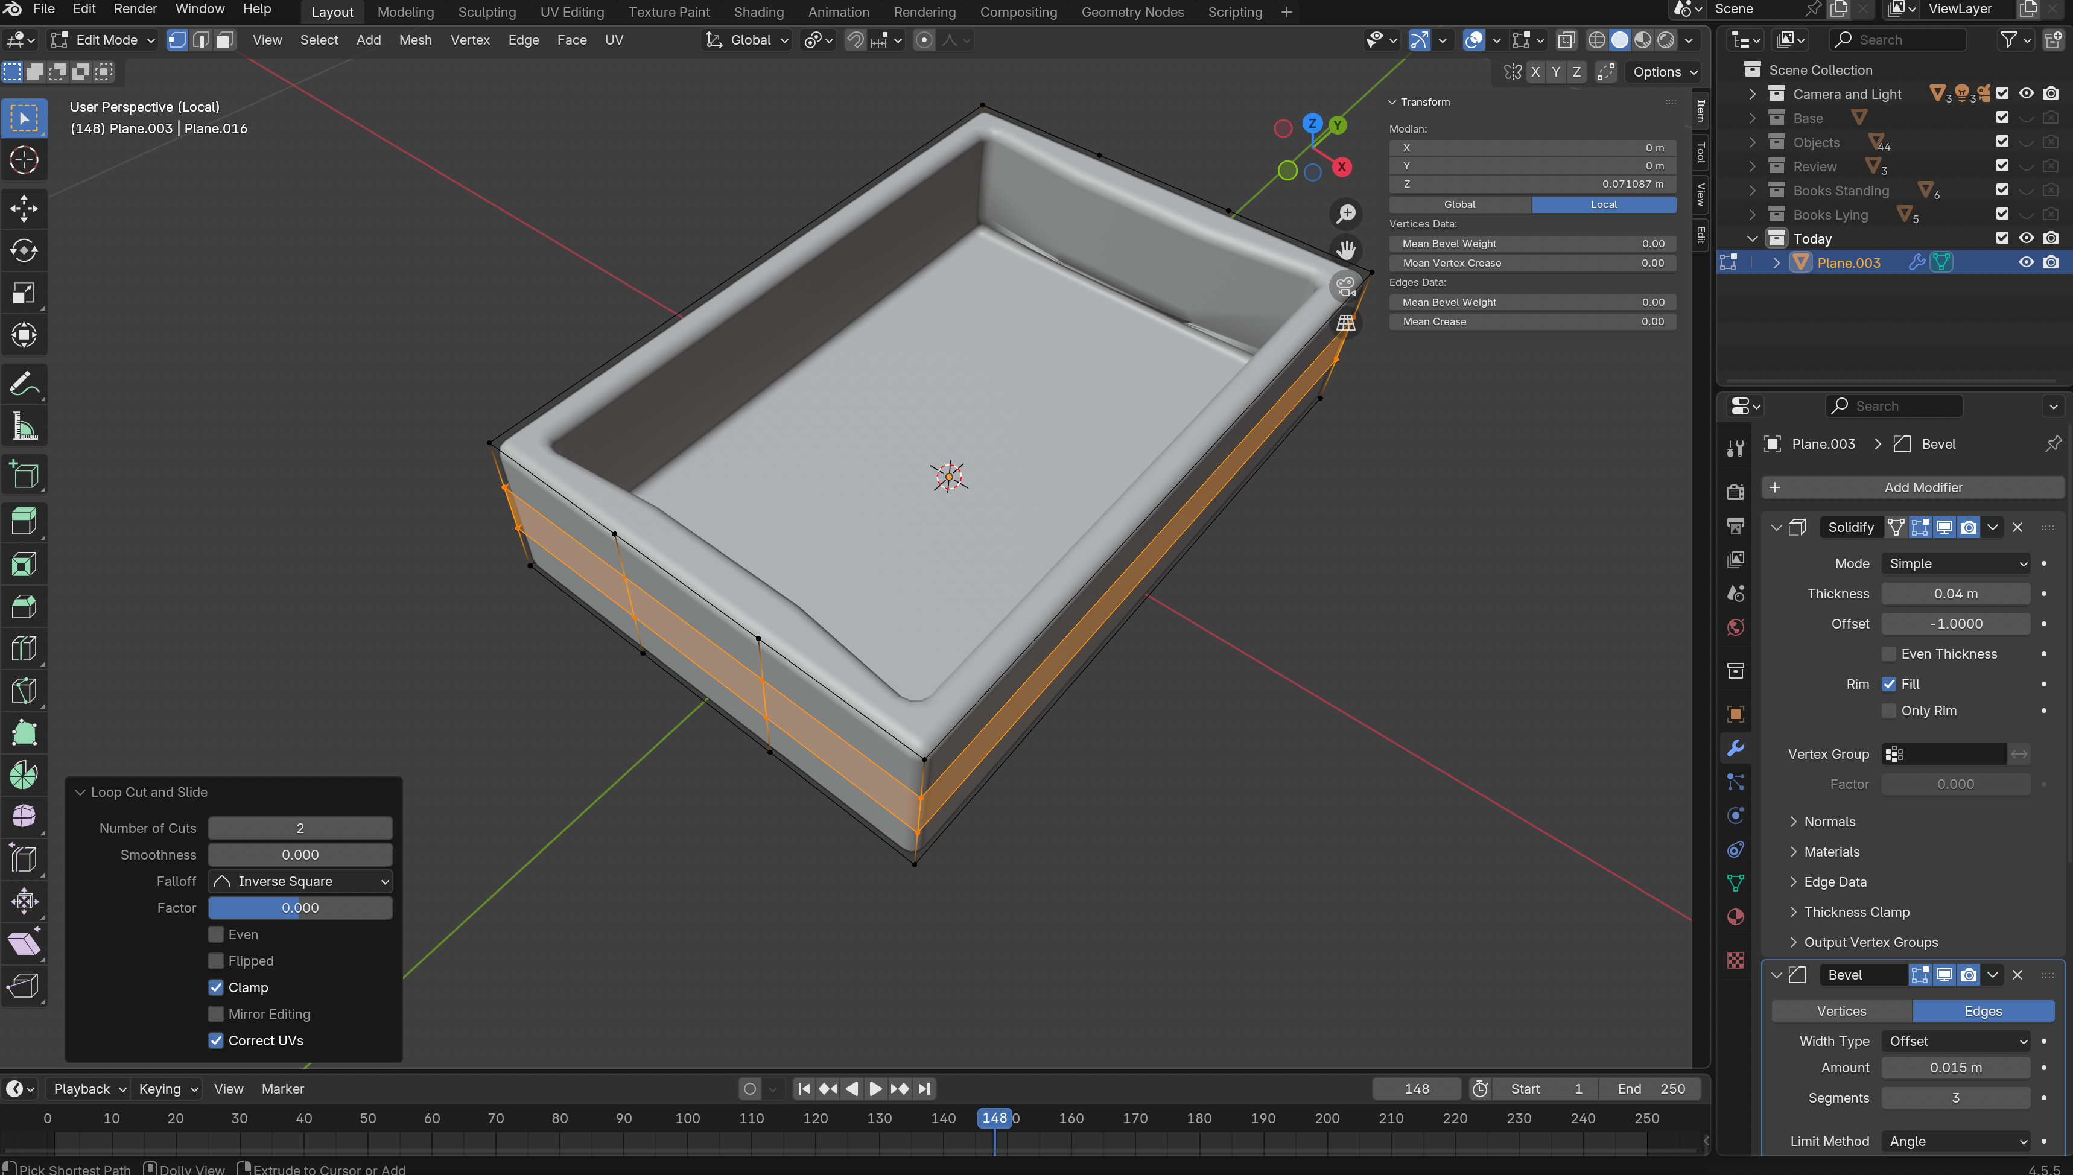Switch to the Sculpting workspace tab
The height and width of the screenshot is (1175, 2073).
pos(487,12)
